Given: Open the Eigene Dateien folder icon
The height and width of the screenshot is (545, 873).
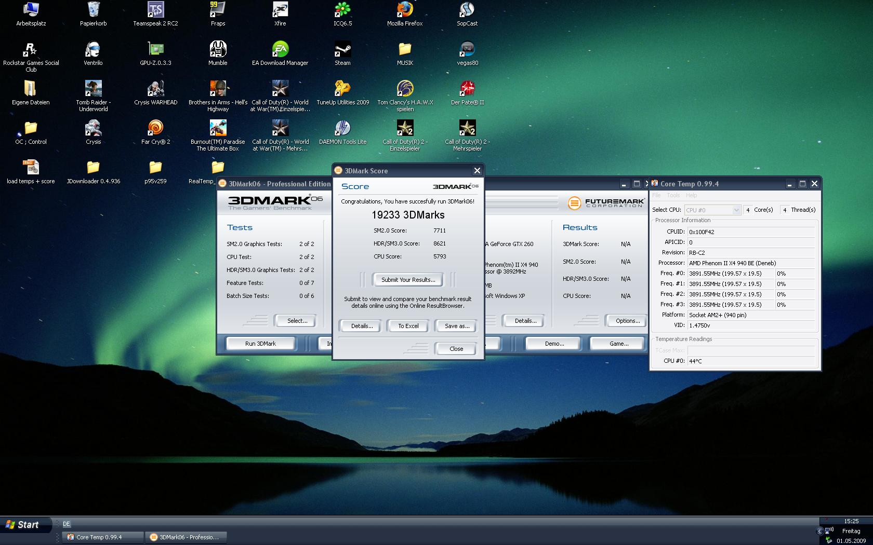Looking at the screenshot, I should (x=31, y=92).
